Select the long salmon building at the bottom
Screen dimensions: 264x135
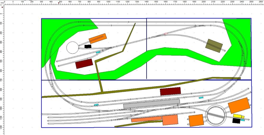pyautogui.click(x=147, y=120)
